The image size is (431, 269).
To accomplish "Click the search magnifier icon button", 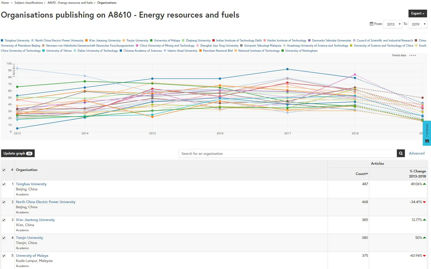I will click(401, 153).
